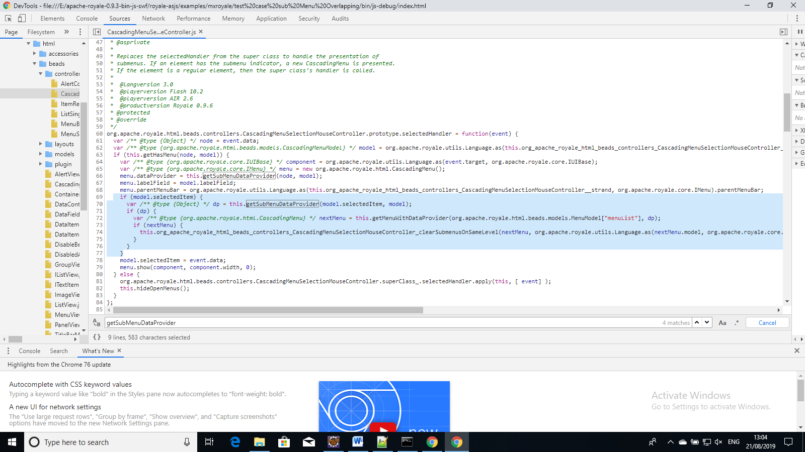Expand the Watch section in the debugger sidebar
Image resolution: width=805 pixels, height=452 pixels.
pyautogui.click(x=797, y=44)
